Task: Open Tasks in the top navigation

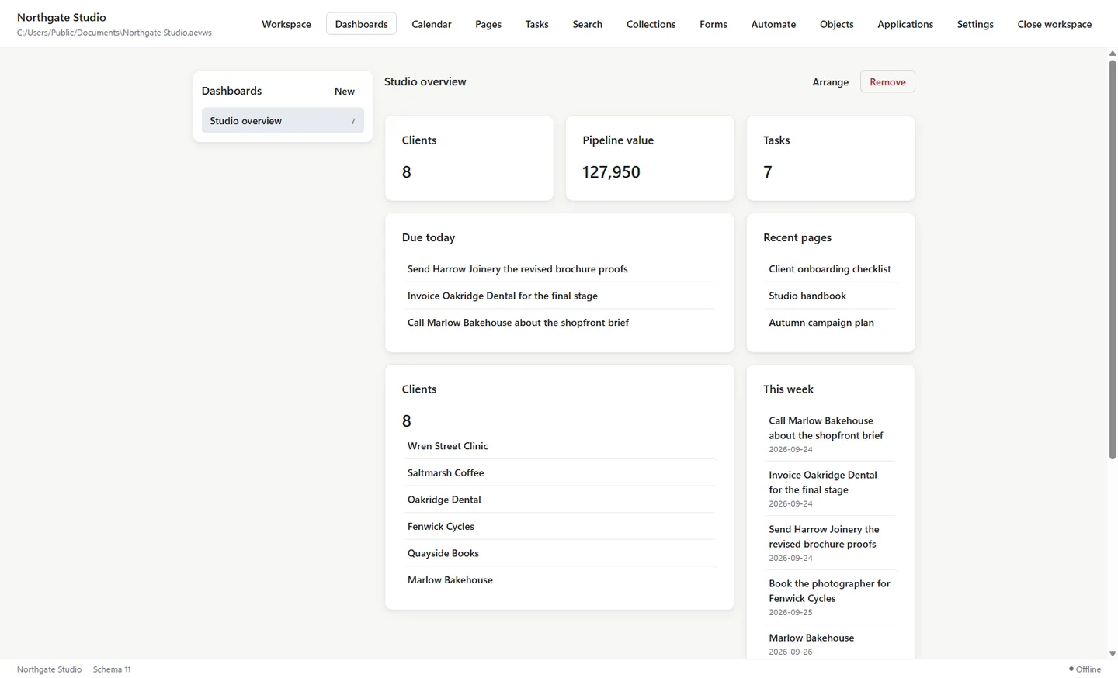Action: point(536,24)
